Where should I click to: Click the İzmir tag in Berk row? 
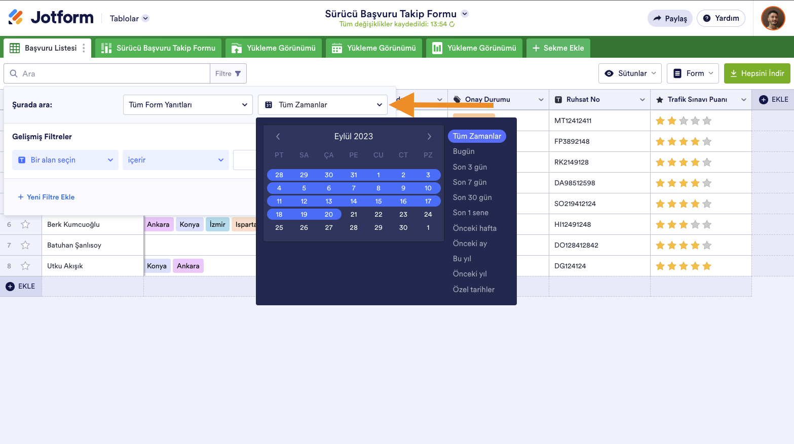pos(217,224)
